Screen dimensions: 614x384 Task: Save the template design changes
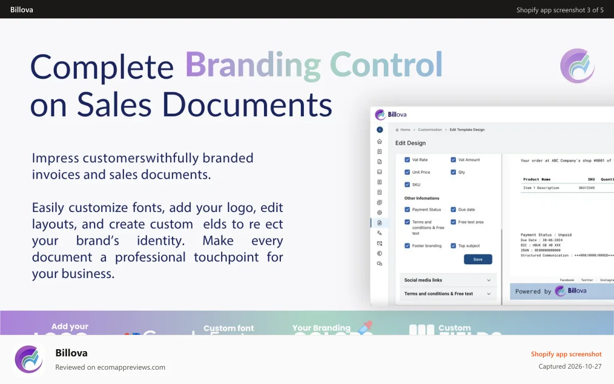click(478, 259)
